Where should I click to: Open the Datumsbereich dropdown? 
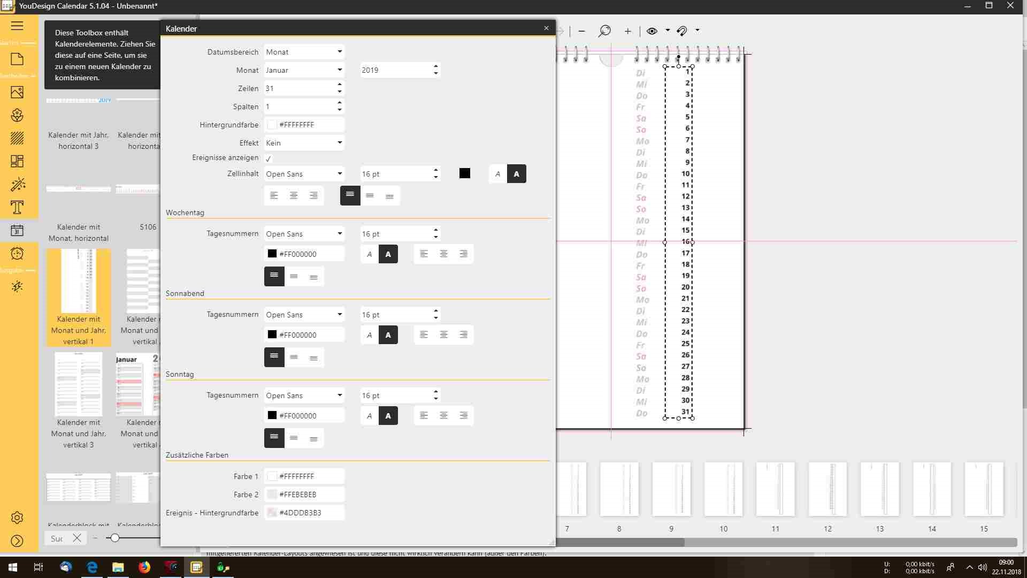point(304,52)
